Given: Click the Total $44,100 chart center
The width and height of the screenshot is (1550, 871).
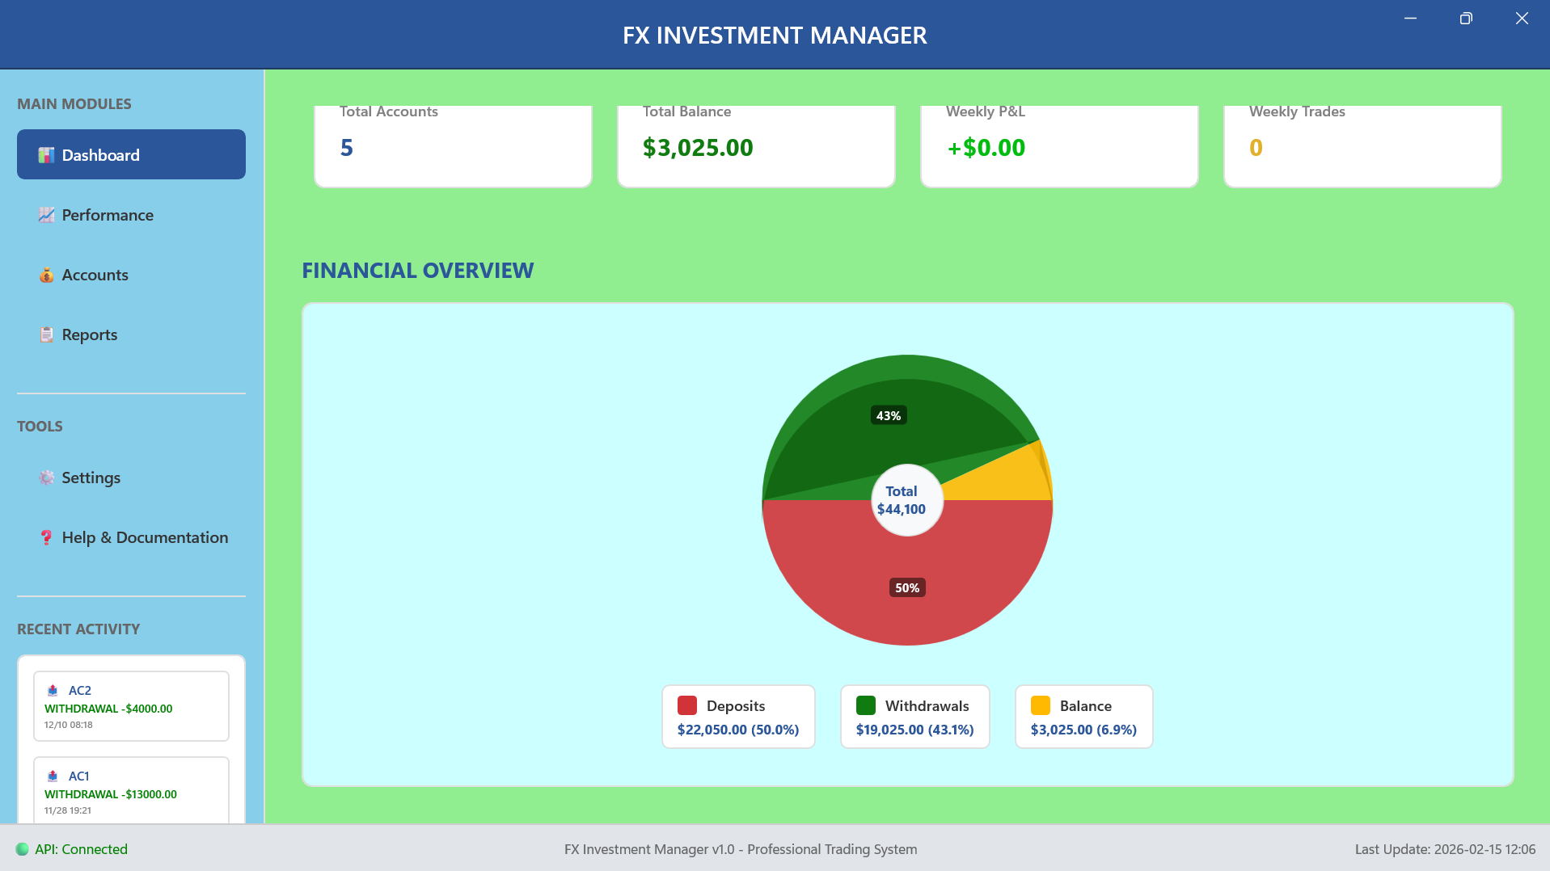Looking at the screenshot, I should point(906,500).
